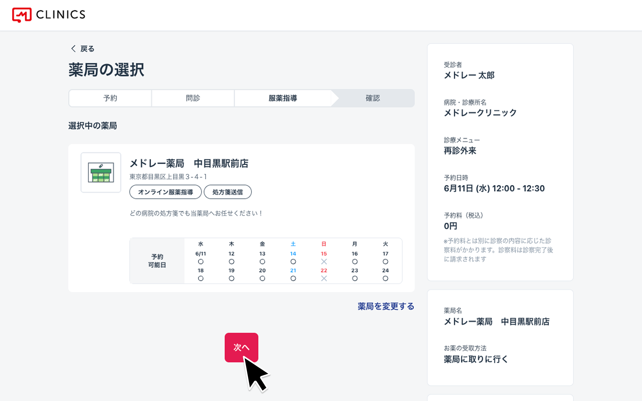Click the green pharmacy store icon

pyautogui.click(x=101, y=173)
